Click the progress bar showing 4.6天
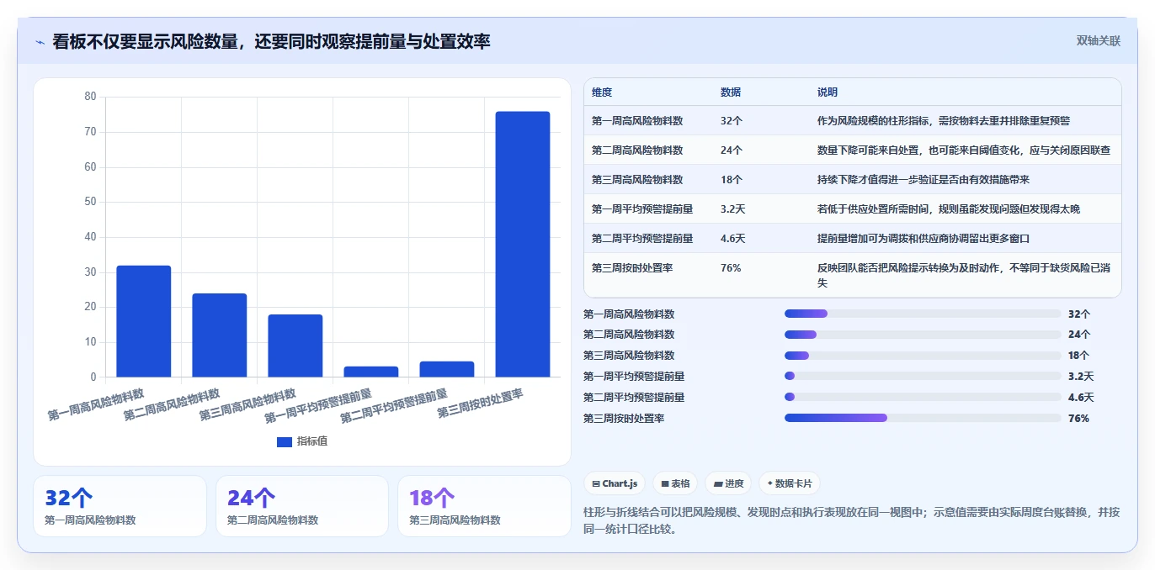This screenshot has height=570, width=1155. tap(923, 397)
